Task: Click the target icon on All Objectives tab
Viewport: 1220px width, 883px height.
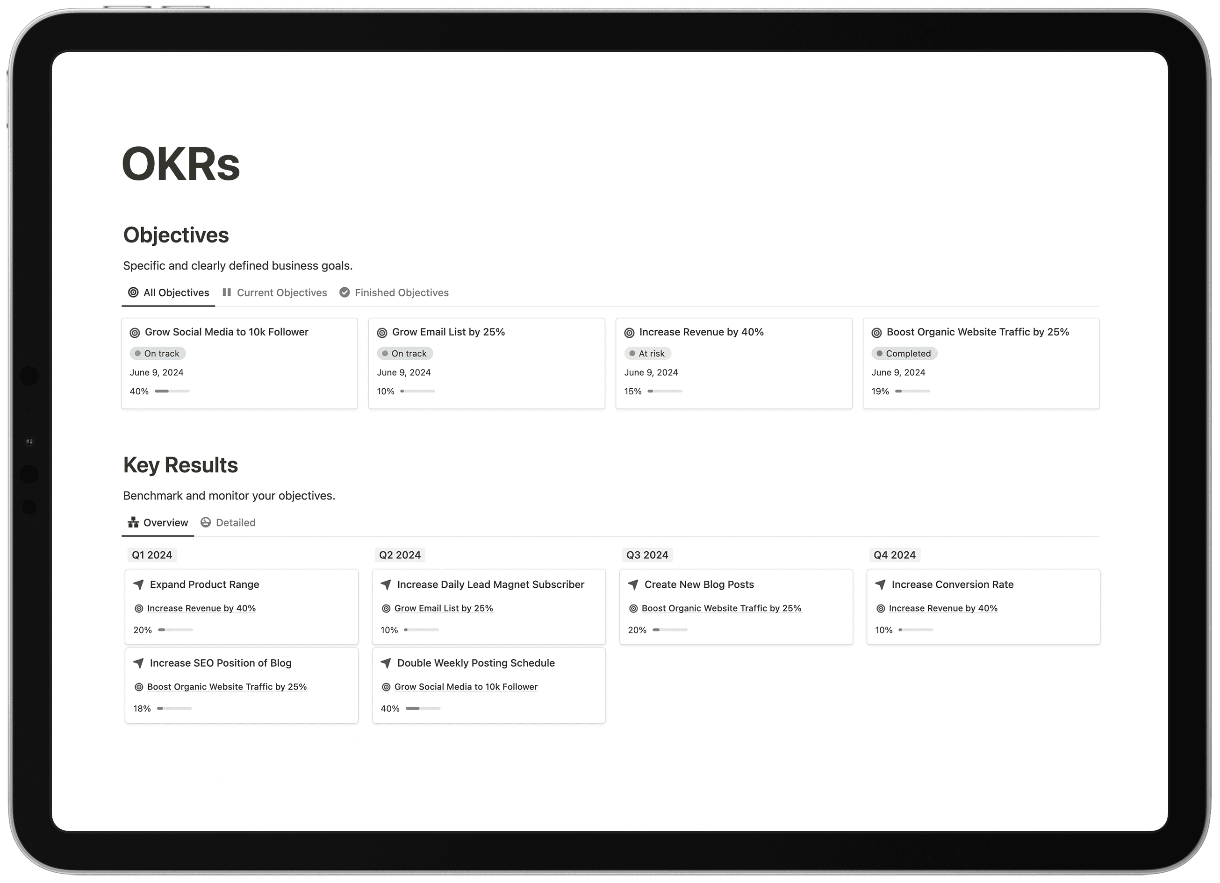Action: [133, 292]
